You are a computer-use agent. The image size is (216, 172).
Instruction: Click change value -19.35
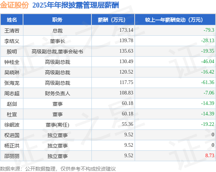208,51
